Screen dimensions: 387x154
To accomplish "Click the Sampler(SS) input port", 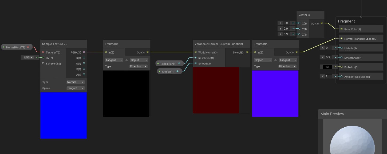I will pyautogui.click(x=43, y=63).
